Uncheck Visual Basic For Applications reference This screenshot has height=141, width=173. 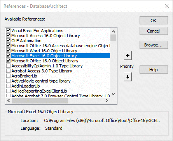(9, 31)
